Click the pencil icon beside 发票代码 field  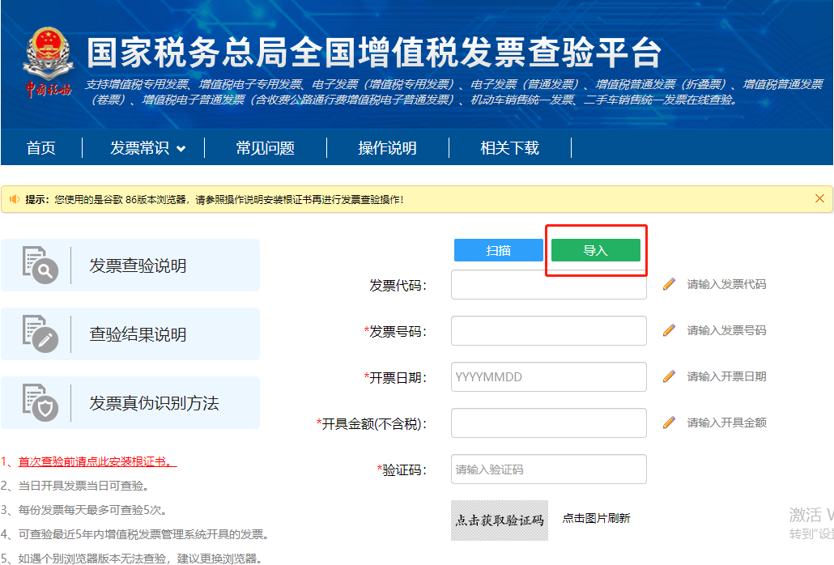tap(669, 284)
